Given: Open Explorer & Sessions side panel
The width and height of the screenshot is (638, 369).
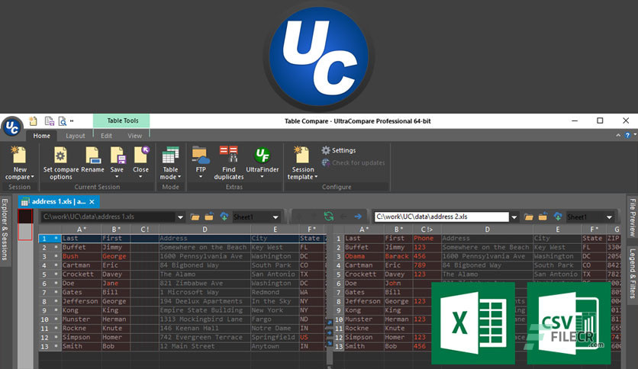Looking at the screenshot, I should pos(5,229).
